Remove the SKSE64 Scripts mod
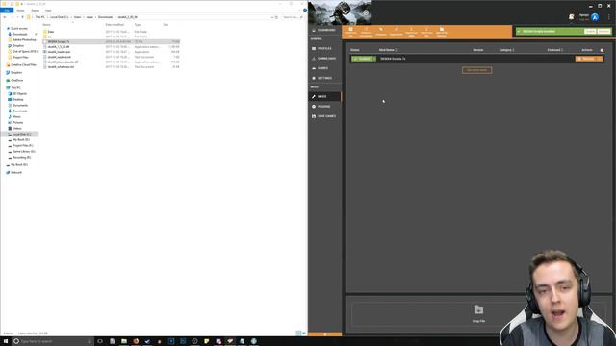 pos(586,59)
